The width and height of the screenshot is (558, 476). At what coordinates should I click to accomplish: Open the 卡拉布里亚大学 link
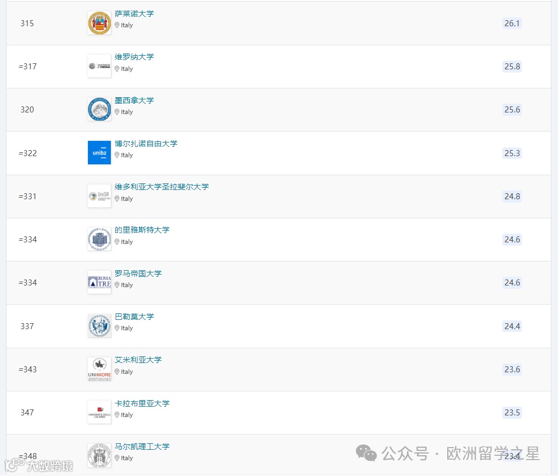coord(142,403)
